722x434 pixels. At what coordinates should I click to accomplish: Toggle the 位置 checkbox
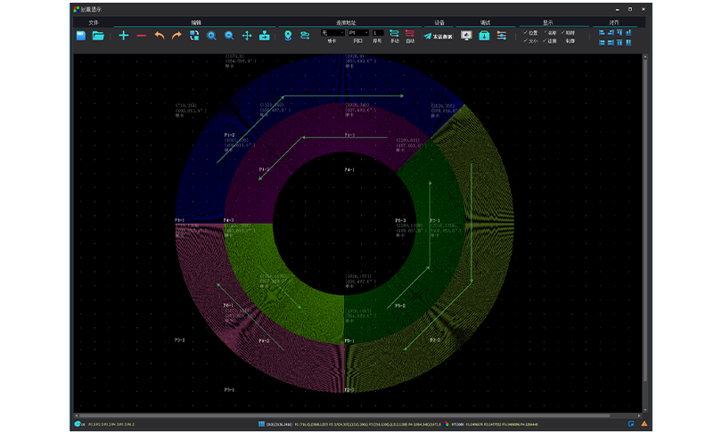(526, 32)
